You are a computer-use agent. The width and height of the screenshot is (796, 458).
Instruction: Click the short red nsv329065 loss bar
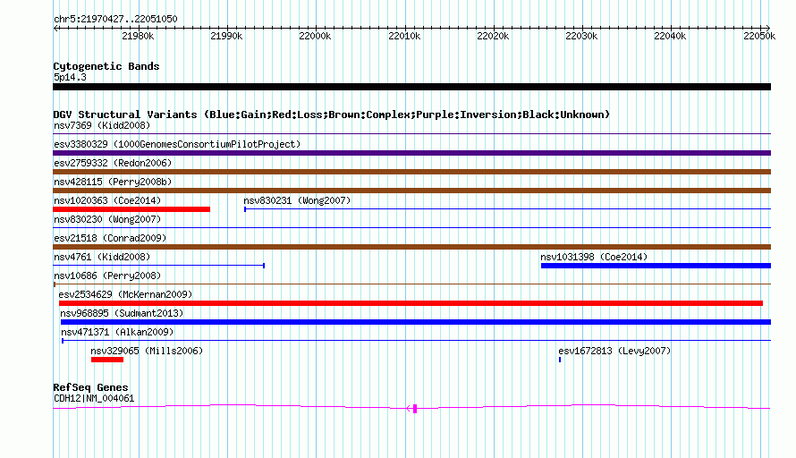point(107,360)
